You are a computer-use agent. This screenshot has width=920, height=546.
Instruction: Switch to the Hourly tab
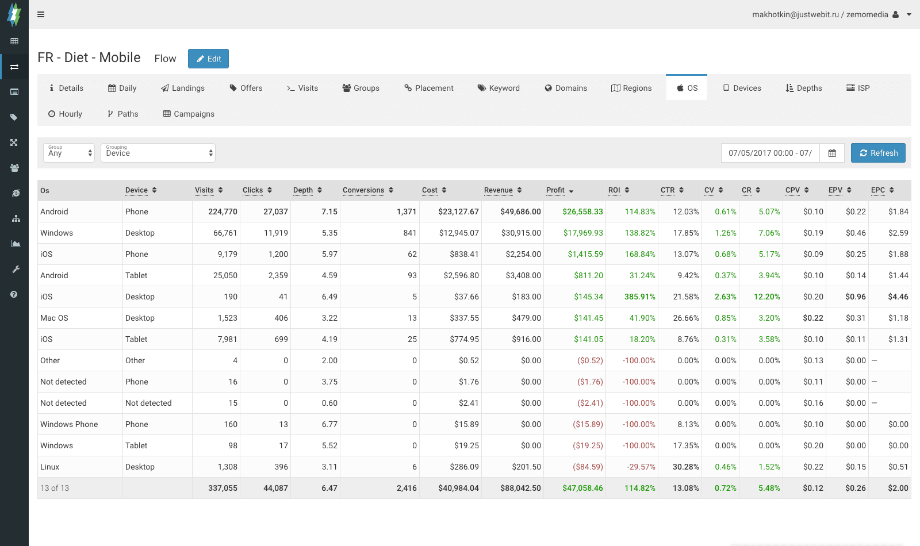[x=65, y=114]
